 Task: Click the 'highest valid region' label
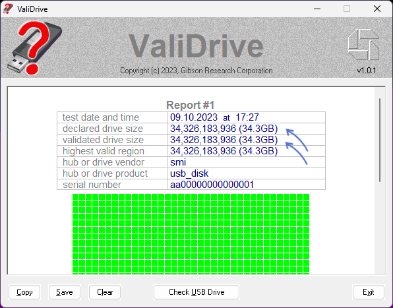pyautogui.click(x=104, y=151)
